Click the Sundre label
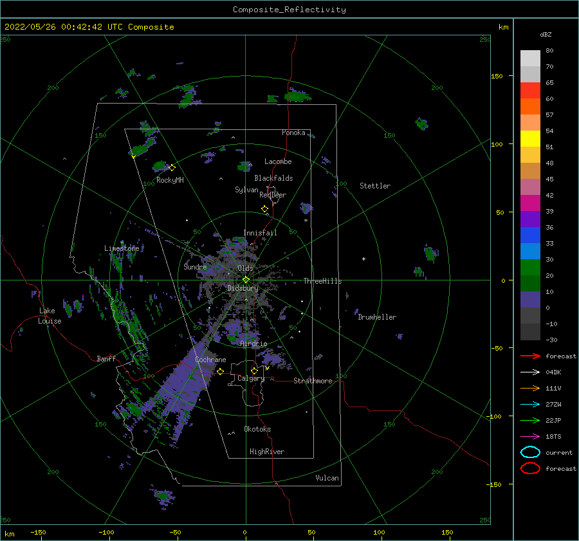The image size is (579, 541). pyautogui.click(x=195, y=266)
